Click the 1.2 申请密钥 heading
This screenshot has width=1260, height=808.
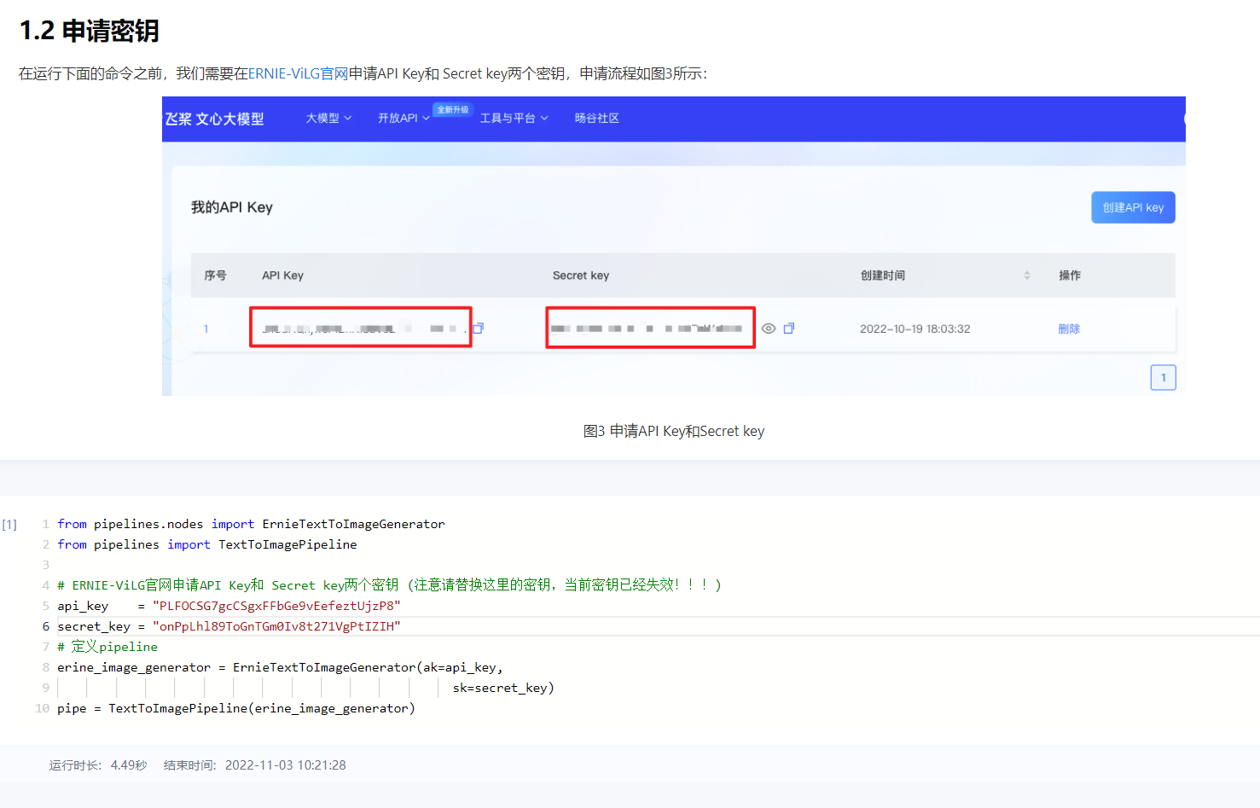click(89, 31)
